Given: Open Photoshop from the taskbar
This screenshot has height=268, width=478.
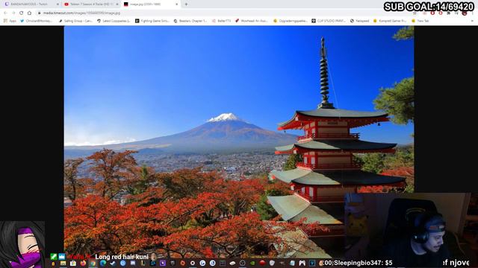Looking at the screenshot, I should [152, 263].
